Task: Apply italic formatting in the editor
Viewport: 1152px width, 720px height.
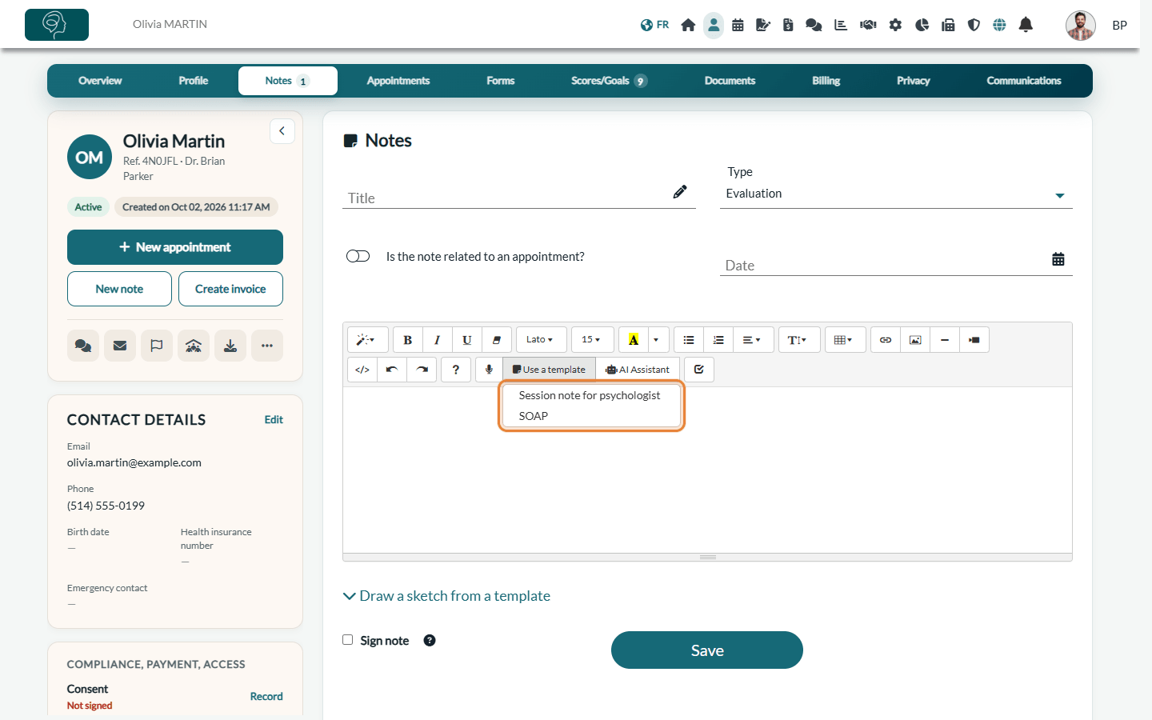Action: pyautogui.click(x=438, y=340)
